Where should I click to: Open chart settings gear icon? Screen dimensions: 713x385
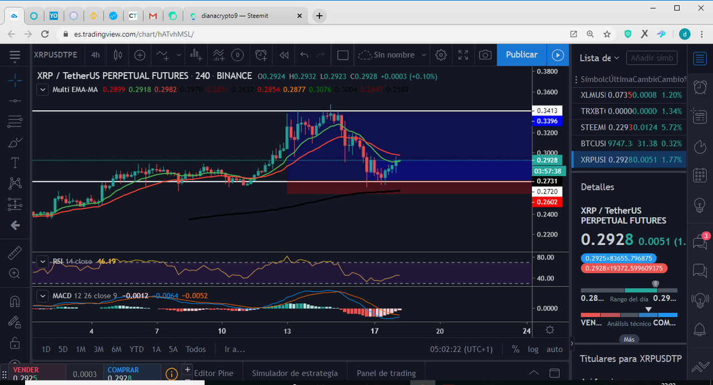click(x=441, y=55)
